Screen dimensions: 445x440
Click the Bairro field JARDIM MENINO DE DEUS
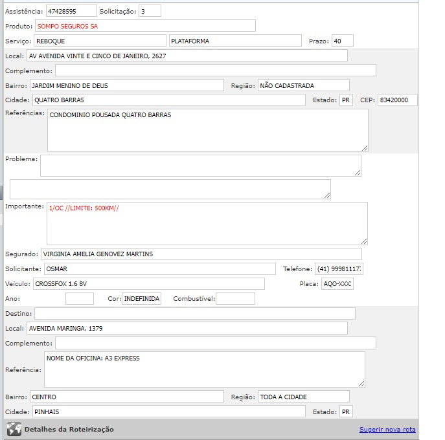(127, 85)
